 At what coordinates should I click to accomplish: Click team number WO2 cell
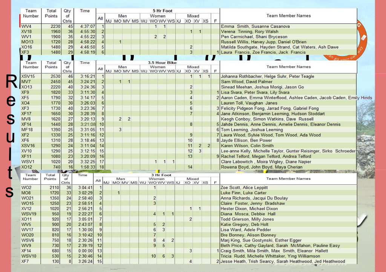coord(26,188)
